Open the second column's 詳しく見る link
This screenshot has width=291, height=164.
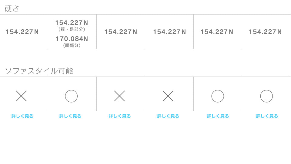(70, 116)
